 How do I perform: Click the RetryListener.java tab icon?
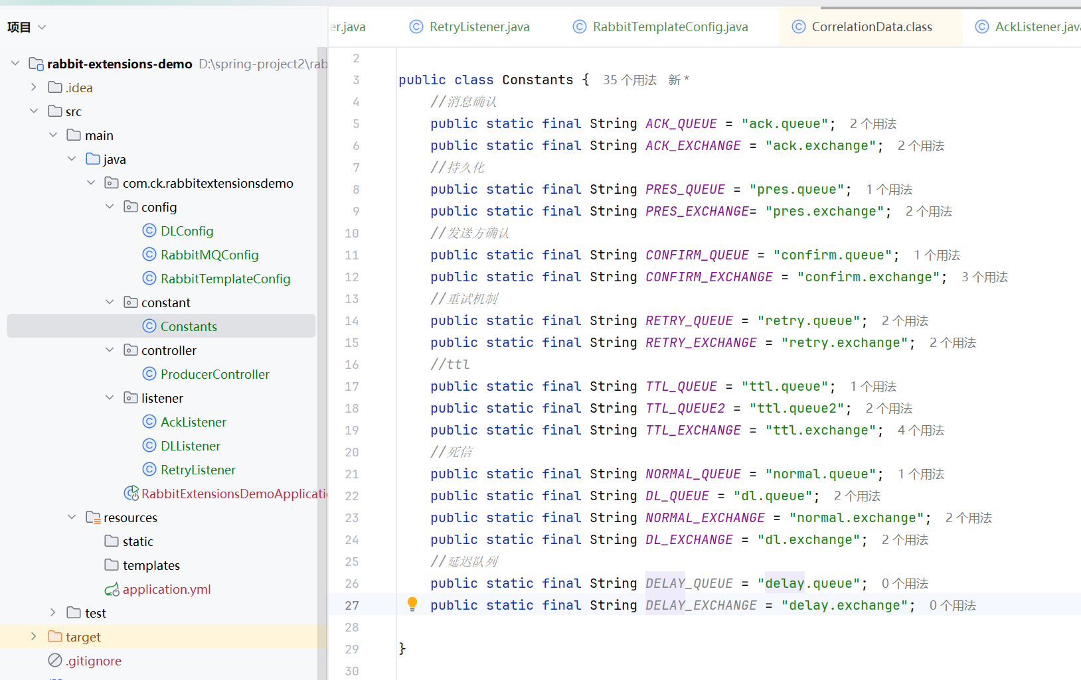point(416,27)
